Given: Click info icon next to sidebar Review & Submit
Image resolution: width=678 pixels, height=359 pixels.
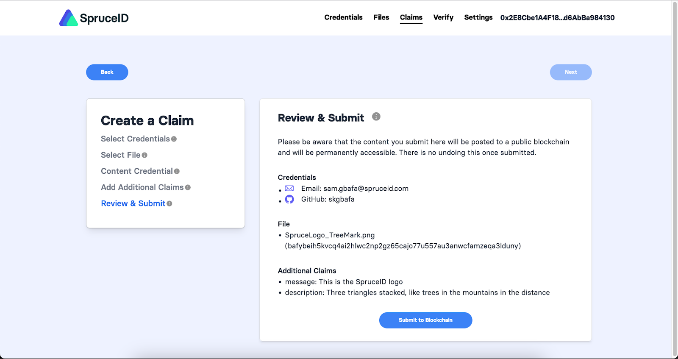Looking at the screenshot, I should (169, 203).
